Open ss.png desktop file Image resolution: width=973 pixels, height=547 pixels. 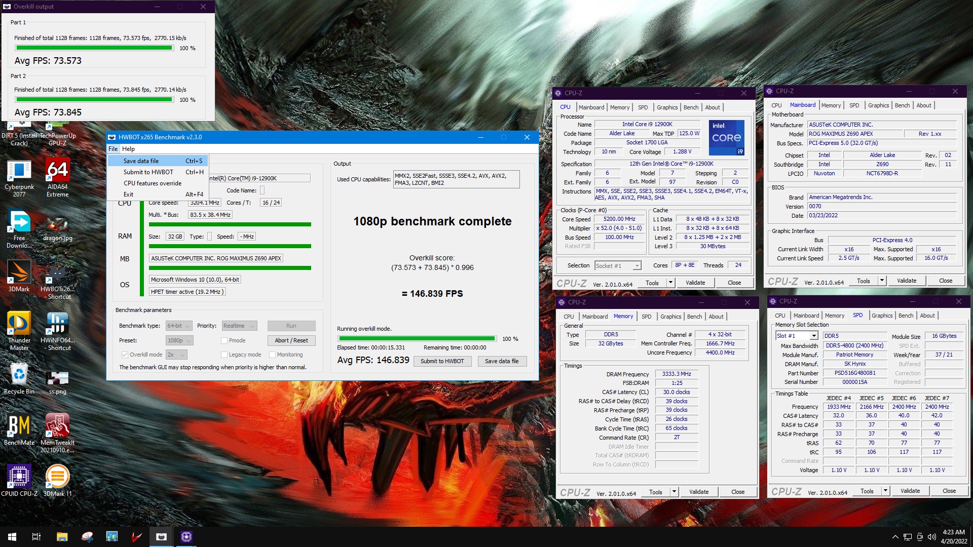[x=57, y=381]
